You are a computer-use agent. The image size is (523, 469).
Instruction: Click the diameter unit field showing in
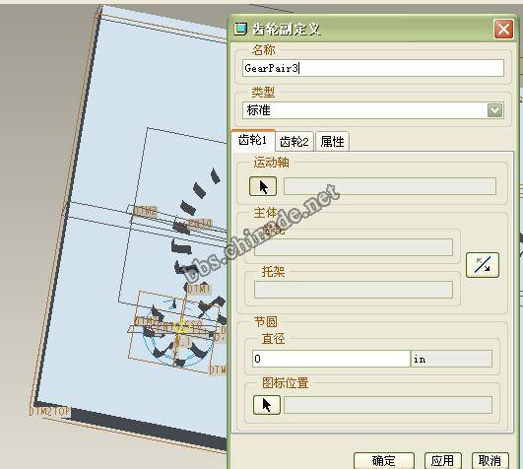(452, 359)
